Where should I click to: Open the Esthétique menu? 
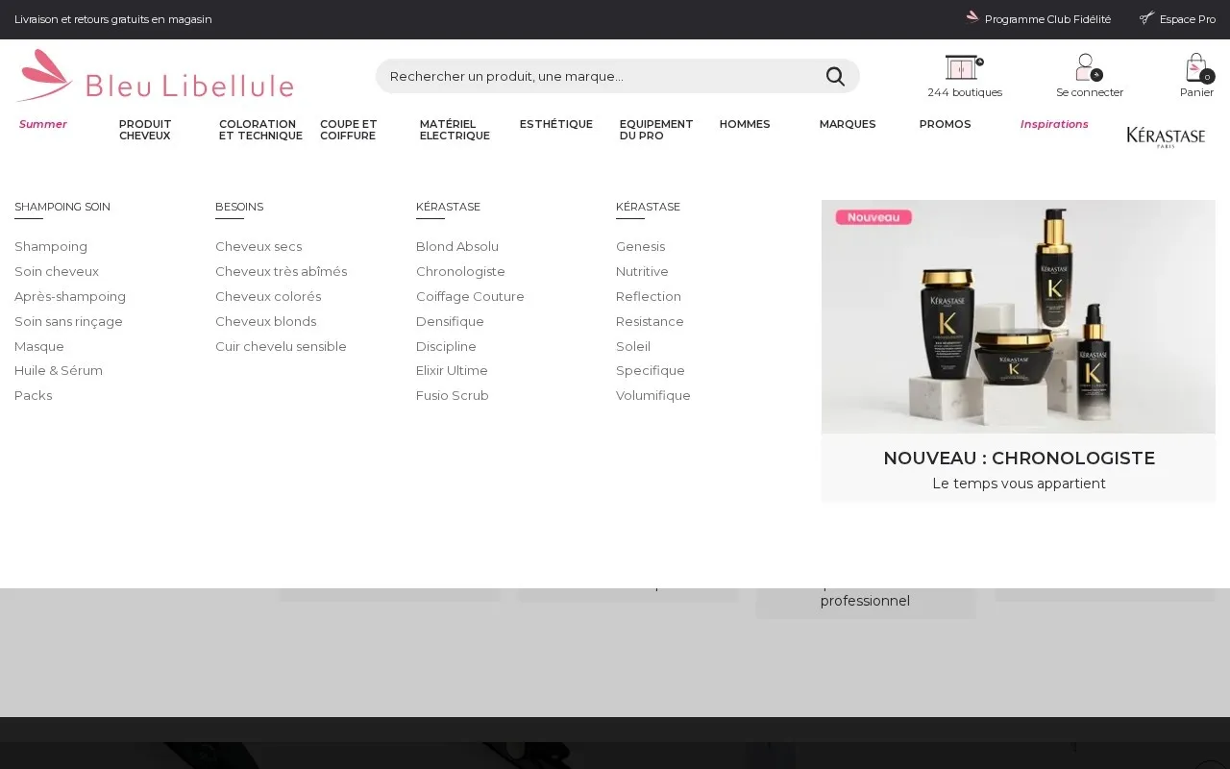point(556,124)
